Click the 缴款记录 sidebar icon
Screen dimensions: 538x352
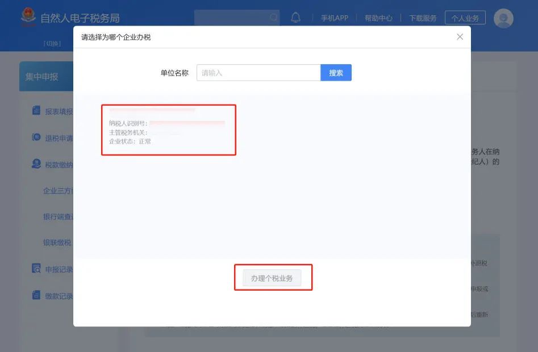36,295
